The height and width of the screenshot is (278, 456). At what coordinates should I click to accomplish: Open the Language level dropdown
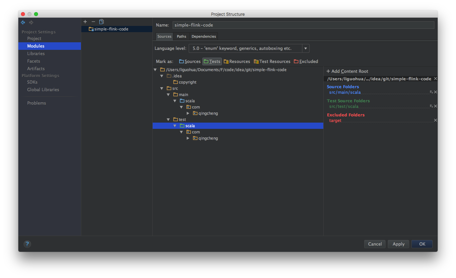click(x=305, y=49)
